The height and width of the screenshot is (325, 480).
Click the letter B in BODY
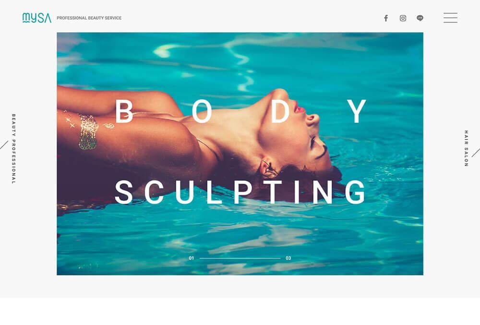coord(124,111)
